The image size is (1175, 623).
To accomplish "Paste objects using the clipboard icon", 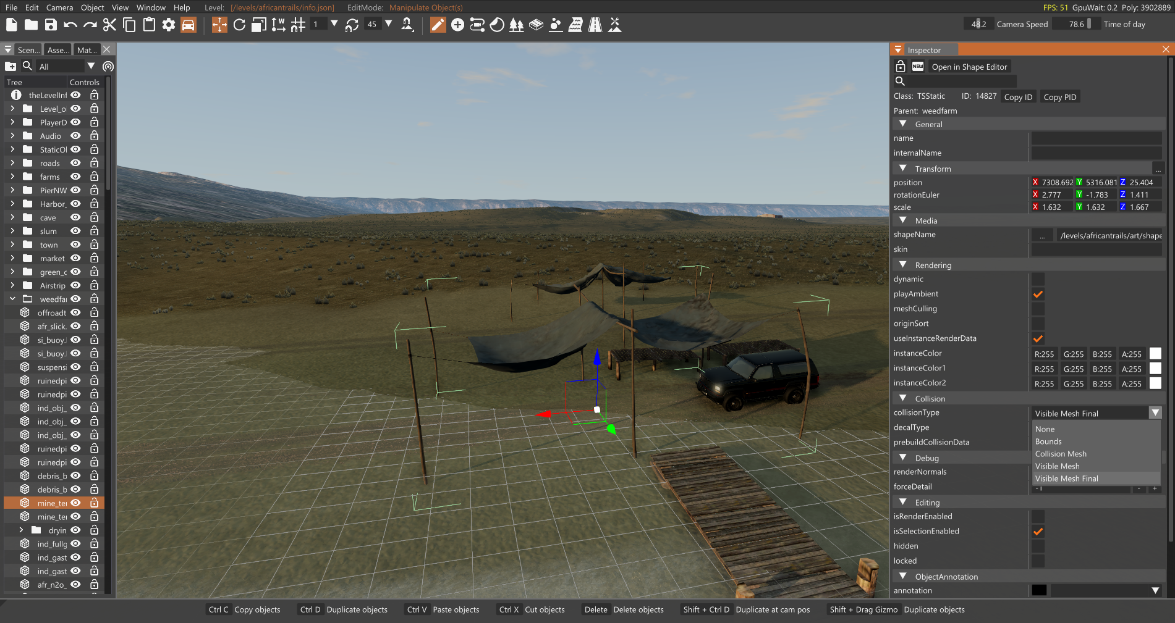I will point(149,25).
